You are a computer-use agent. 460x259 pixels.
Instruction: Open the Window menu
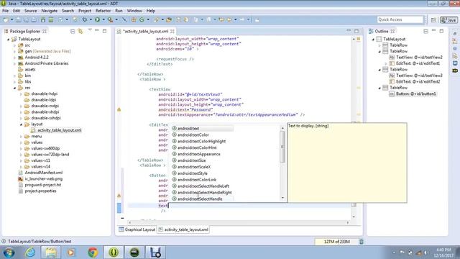click(134, 11)
